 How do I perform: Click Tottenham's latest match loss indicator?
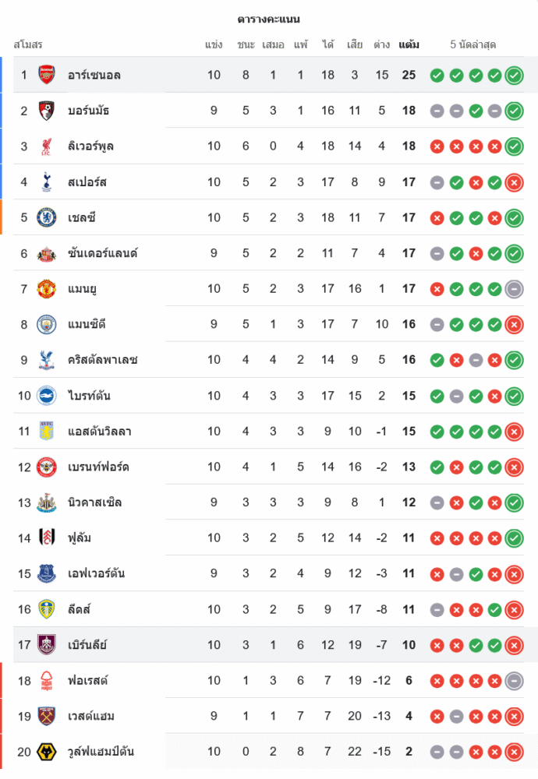point(514,182)
